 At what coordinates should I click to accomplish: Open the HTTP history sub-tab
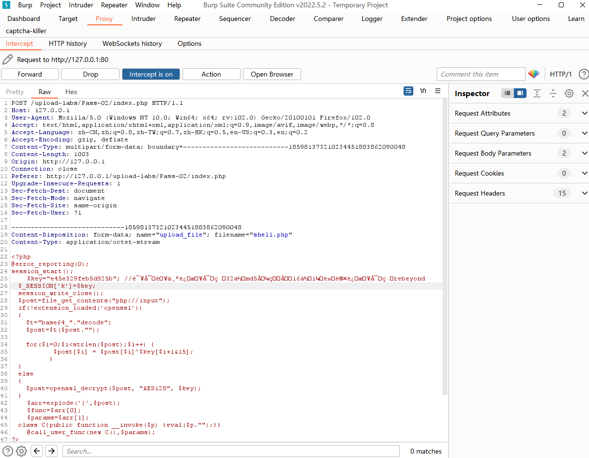tap(68, 43)
